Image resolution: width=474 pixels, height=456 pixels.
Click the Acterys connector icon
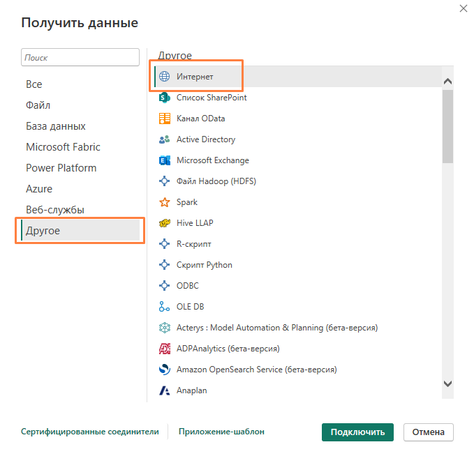point(165,328)
